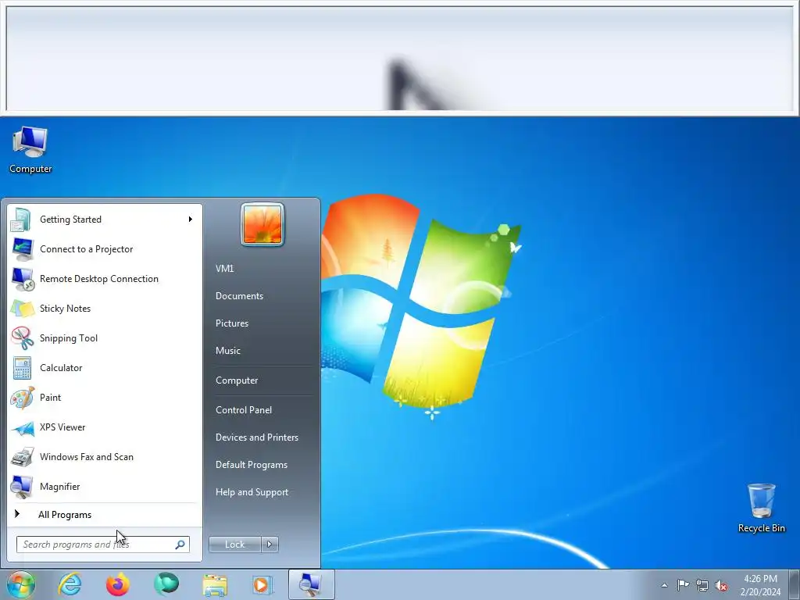Viewport: 800px width, 600px height.
Task: Click the Windows Fax and Scan icon
Action: 22,456
